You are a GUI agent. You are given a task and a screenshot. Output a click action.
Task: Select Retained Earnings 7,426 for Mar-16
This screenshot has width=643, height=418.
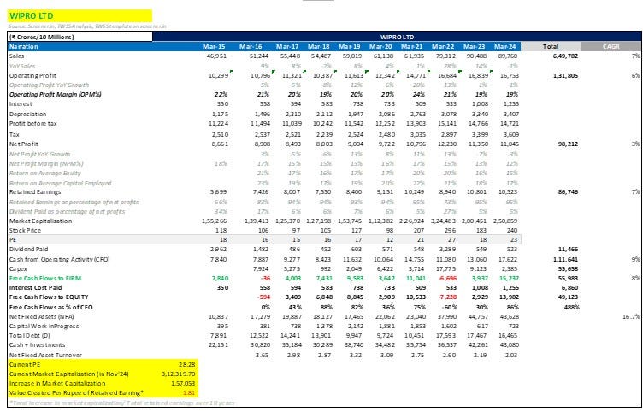pyautogui.click(x=261, y=191)
